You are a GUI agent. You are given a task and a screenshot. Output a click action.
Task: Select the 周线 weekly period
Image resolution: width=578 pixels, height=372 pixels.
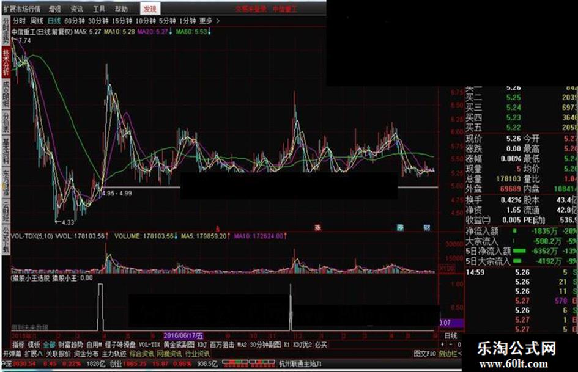[37, 21]
